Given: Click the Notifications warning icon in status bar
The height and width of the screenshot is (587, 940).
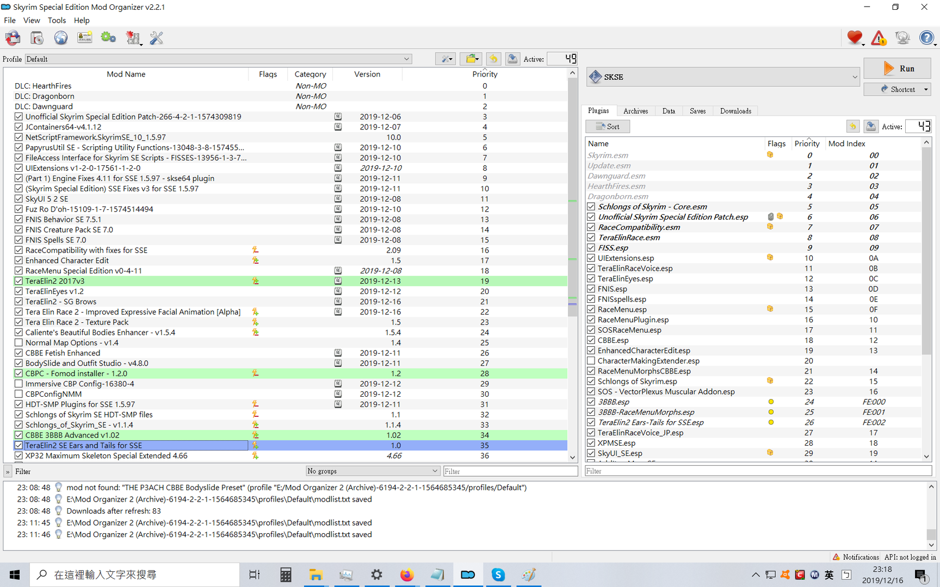Looking at the screenshot, I should [836, 557].
